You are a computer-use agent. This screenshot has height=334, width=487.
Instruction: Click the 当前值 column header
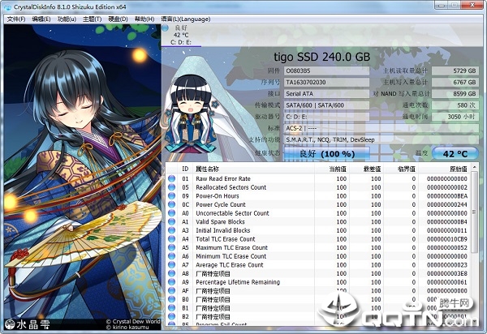click(x=332, y=169)
